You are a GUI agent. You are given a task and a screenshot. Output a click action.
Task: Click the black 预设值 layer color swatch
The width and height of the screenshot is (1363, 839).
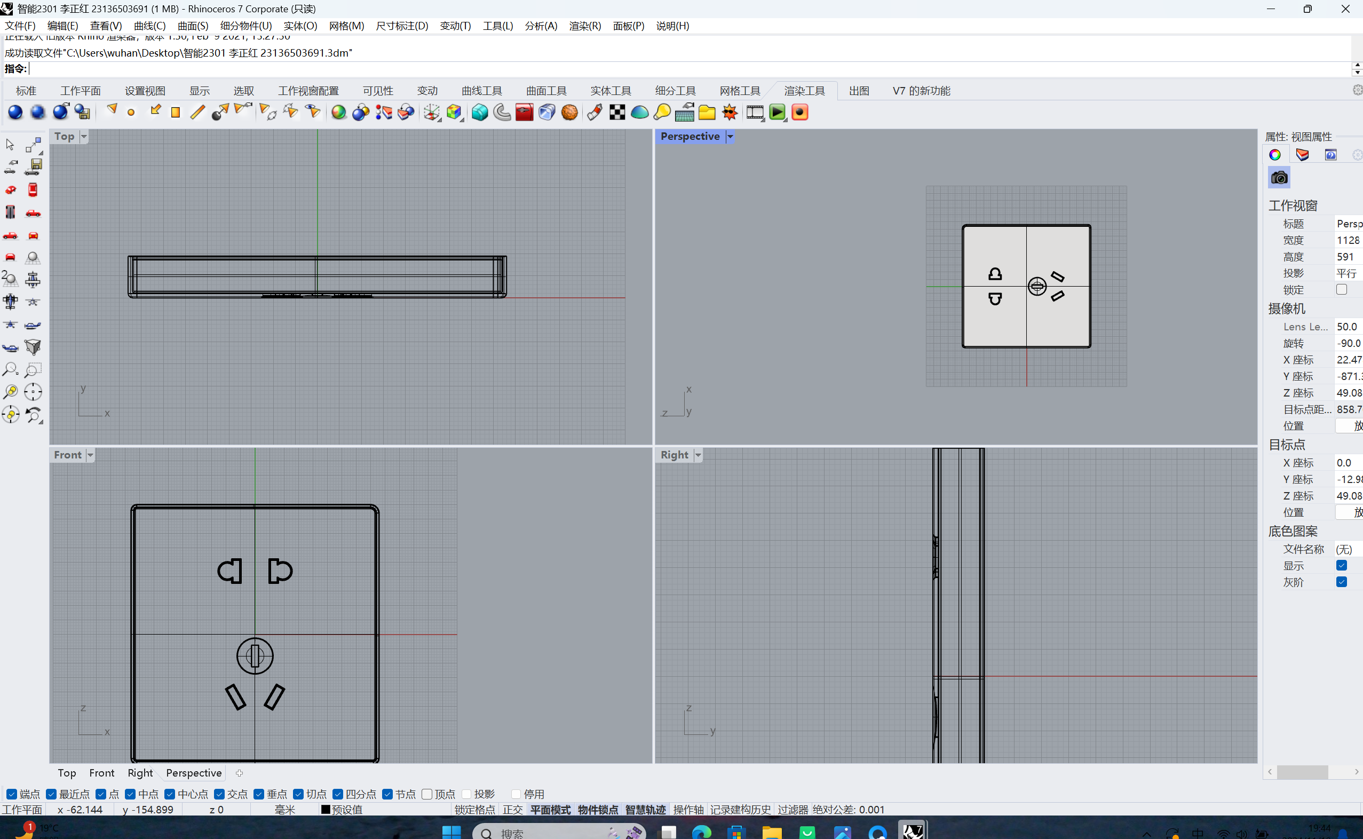pyautogui.click(x=326, y=810)
